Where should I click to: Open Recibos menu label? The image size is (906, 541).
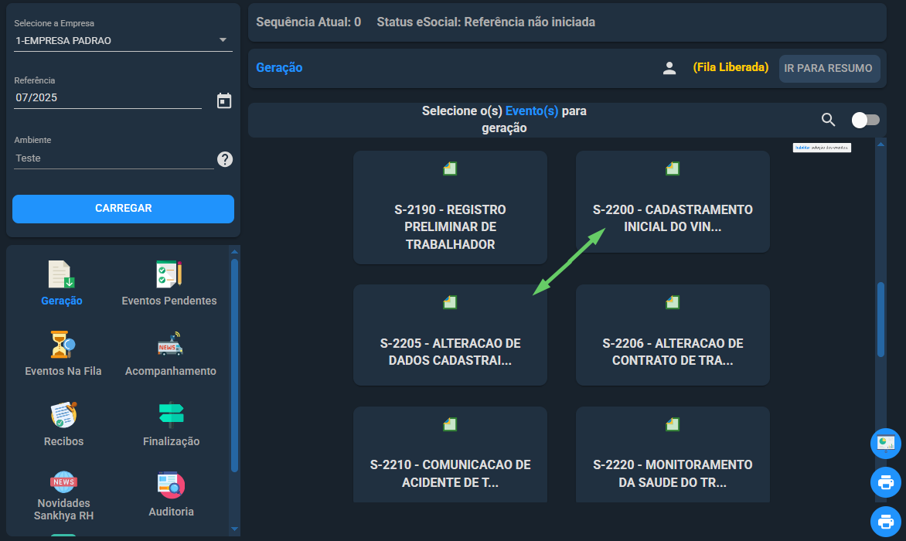[63, 441]
